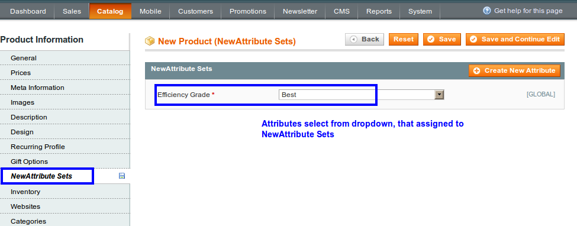
Task: Click the checkmark icon on the Save button
Action: 431,40
